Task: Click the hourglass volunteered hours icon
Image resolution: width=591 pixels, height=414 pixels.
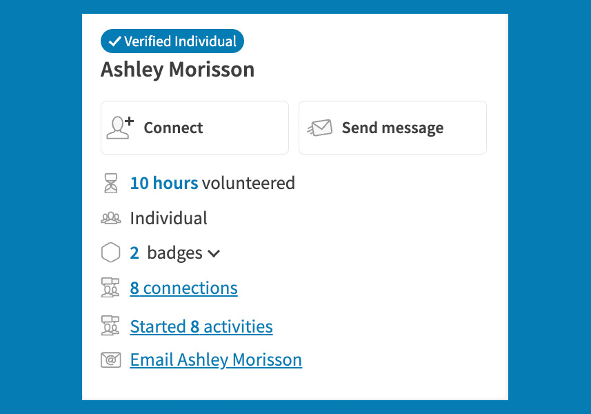Action: [110, 183]
